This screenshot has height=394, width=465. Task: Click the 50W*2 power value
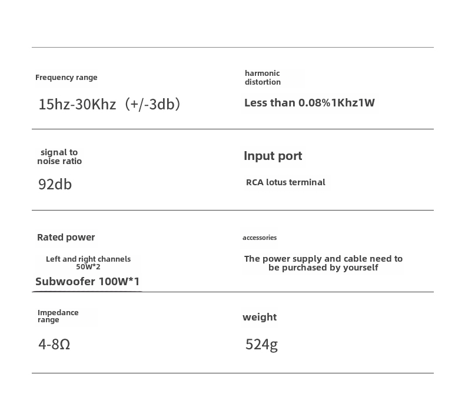tap(88, 267)
